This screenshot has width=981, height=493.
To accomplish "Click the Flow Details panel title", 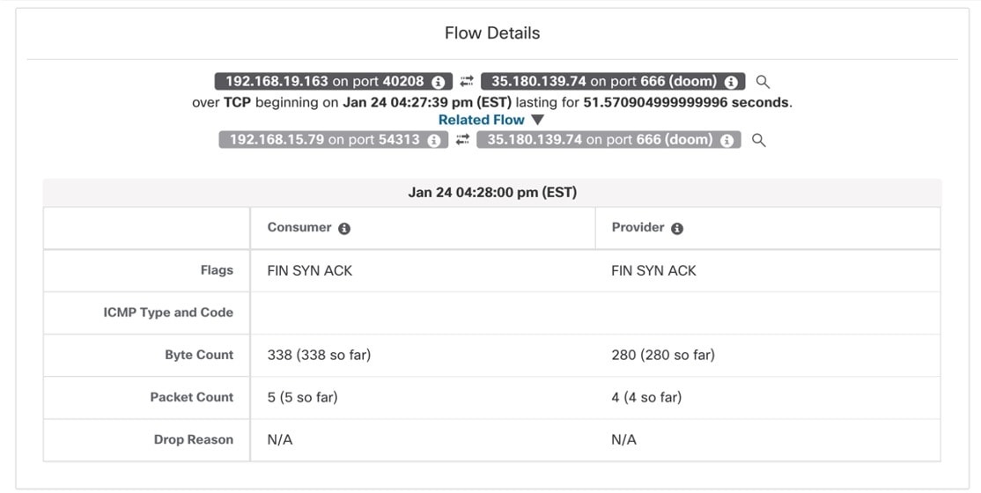I will 491,33.
